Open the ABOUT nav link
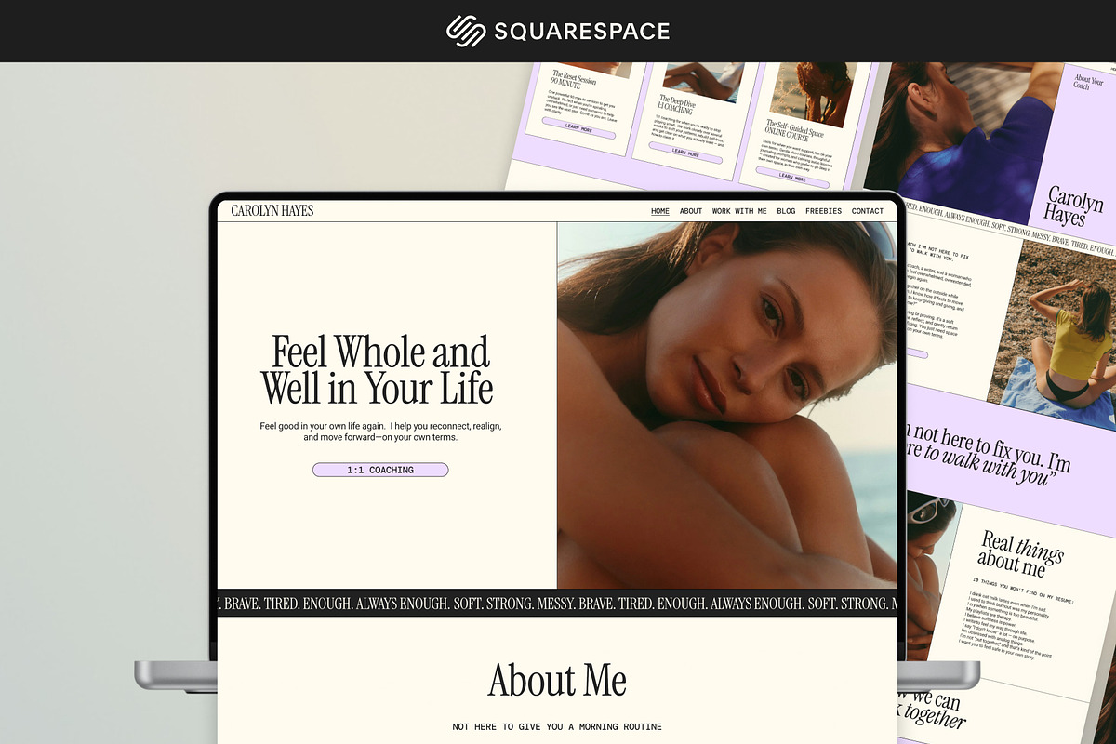Screen dimensions: 1116x744 click(691, 211)
